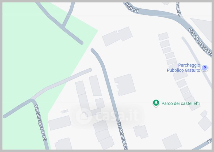
Task: Click the dead end of Via Antonio Vivaldi
Action: tap(92, 50)
